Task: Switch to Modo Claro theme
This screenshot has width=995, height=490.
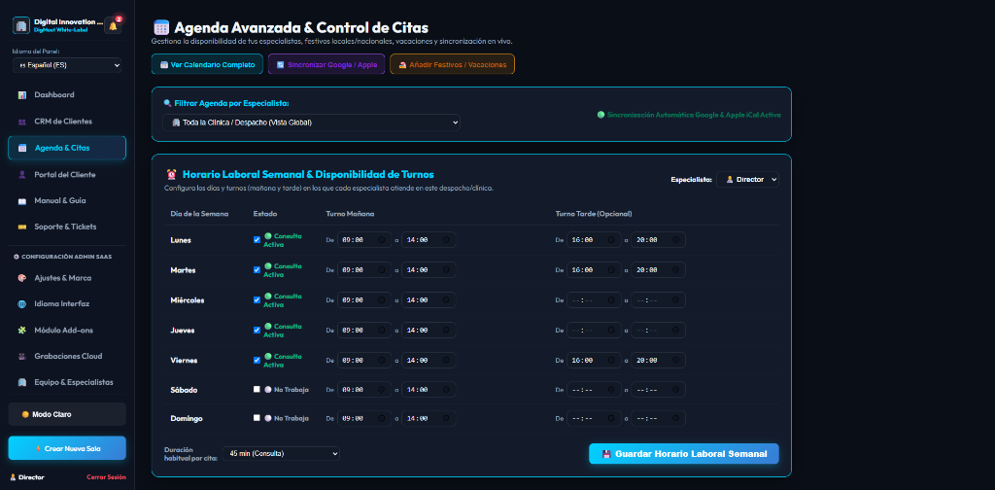Action: (x=67, y=414)
